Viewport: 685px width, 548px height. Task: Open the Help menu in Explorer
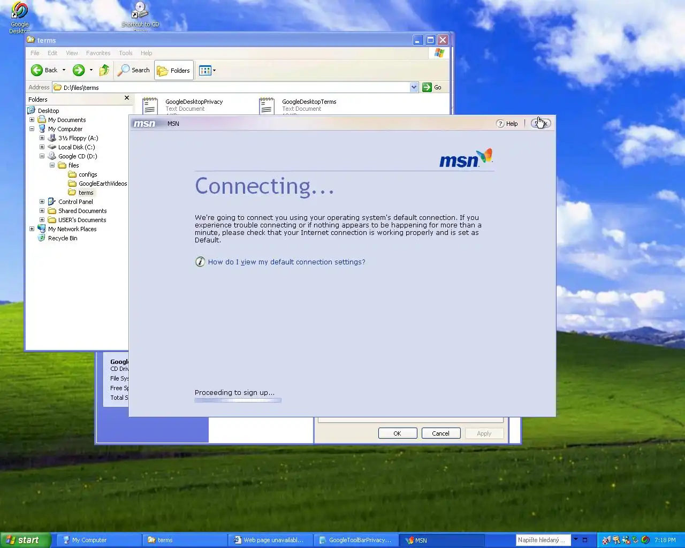coord(146,53)
